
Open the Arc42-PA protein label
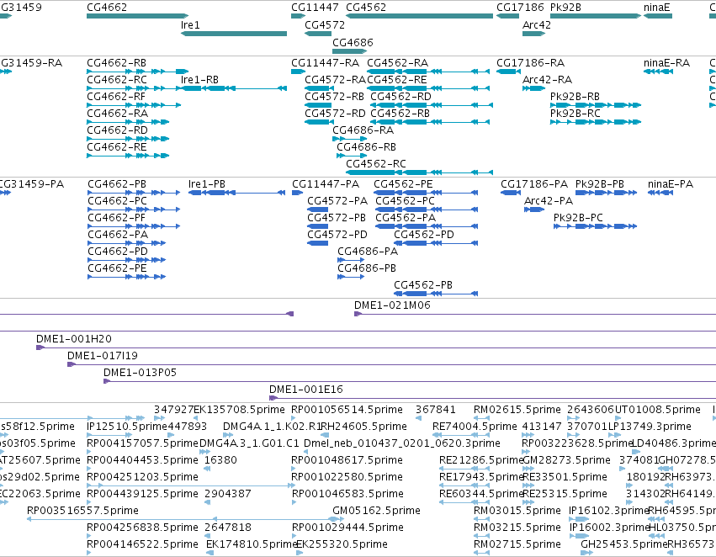coord(549,201)
